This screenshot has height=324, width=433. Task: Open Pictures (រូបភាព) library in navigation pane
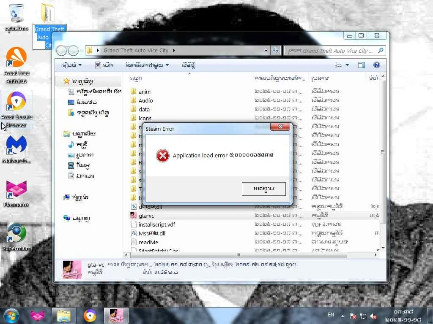click(81, 155)
